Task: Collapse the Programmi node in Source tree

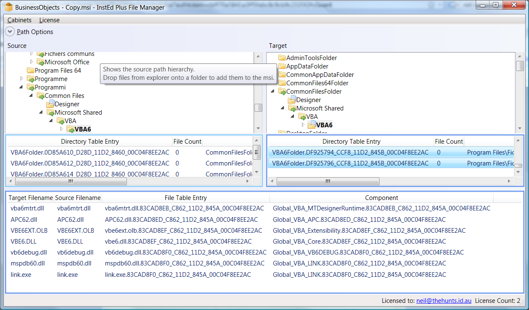Action: tap(21, 87)
